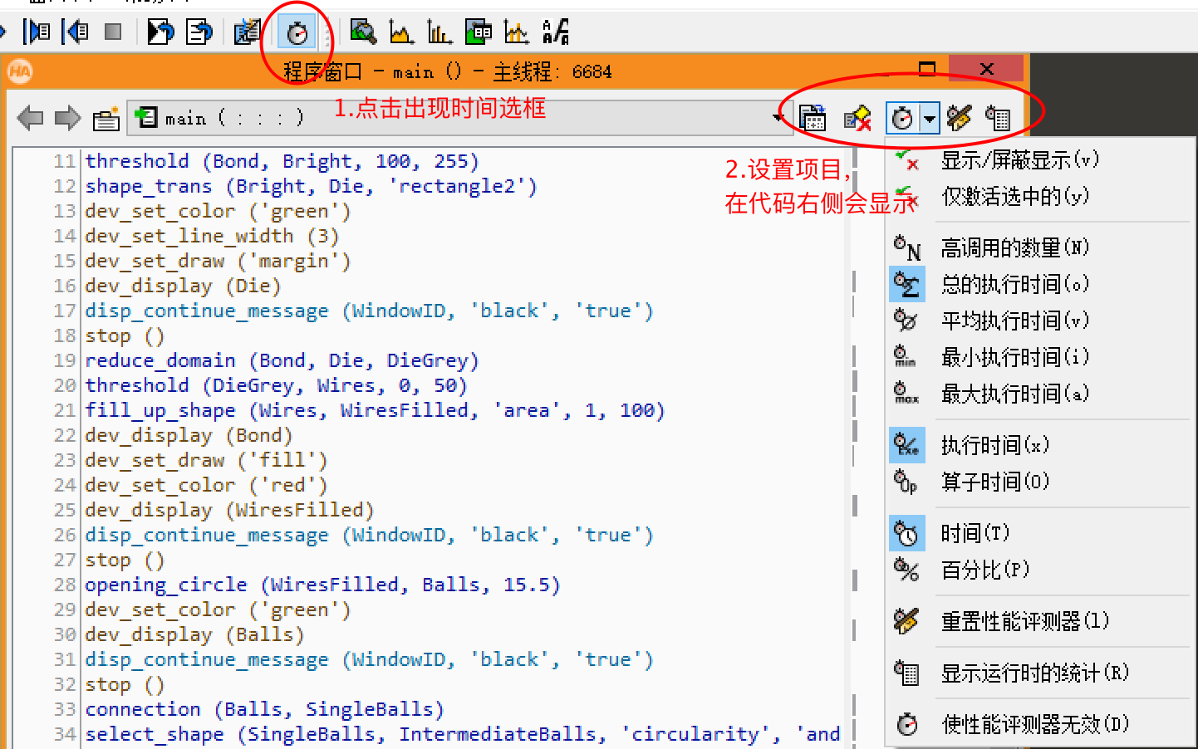The width and height of the screenshot is (1198, 749).
Task: Close the program window with X
Action: pos(986,68)
